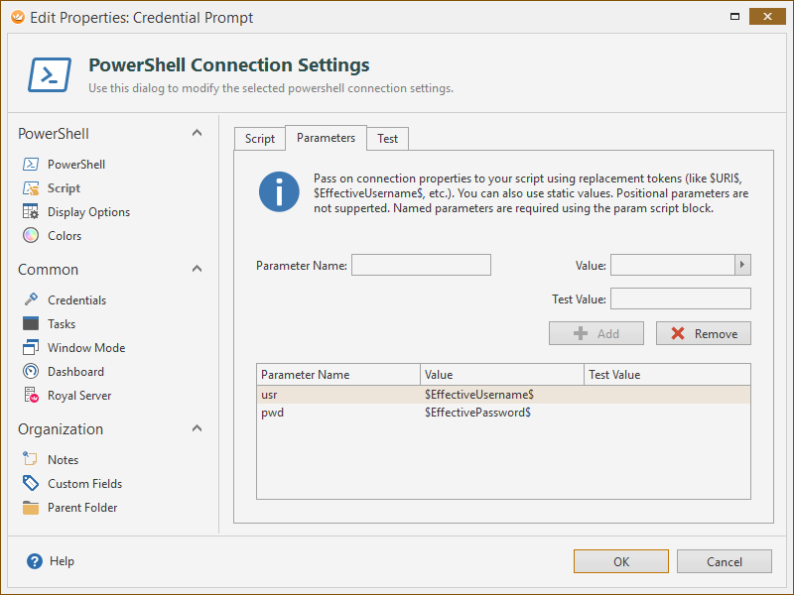
Task: Collapse the Common section chevron
Action: pos(197,270)
